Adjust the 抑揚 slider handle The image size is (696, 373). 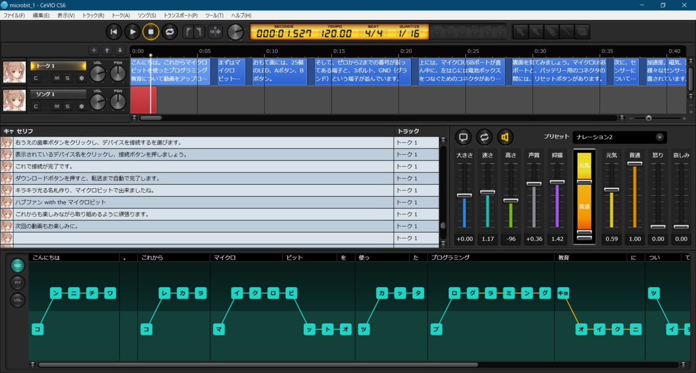(557, 182)
